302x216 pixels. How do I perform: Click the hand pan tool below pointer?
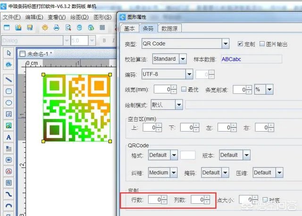pyautogui.click(x=8, y=65)
